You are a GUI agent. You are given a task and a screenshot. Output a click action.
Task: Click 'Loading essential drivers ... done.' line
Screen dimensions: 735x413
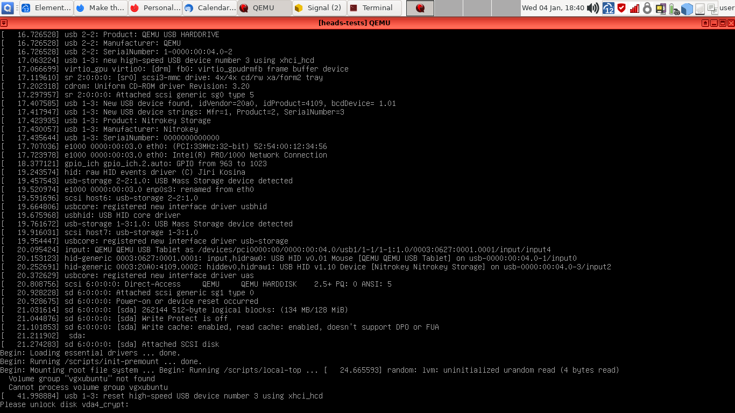(90, 353)
